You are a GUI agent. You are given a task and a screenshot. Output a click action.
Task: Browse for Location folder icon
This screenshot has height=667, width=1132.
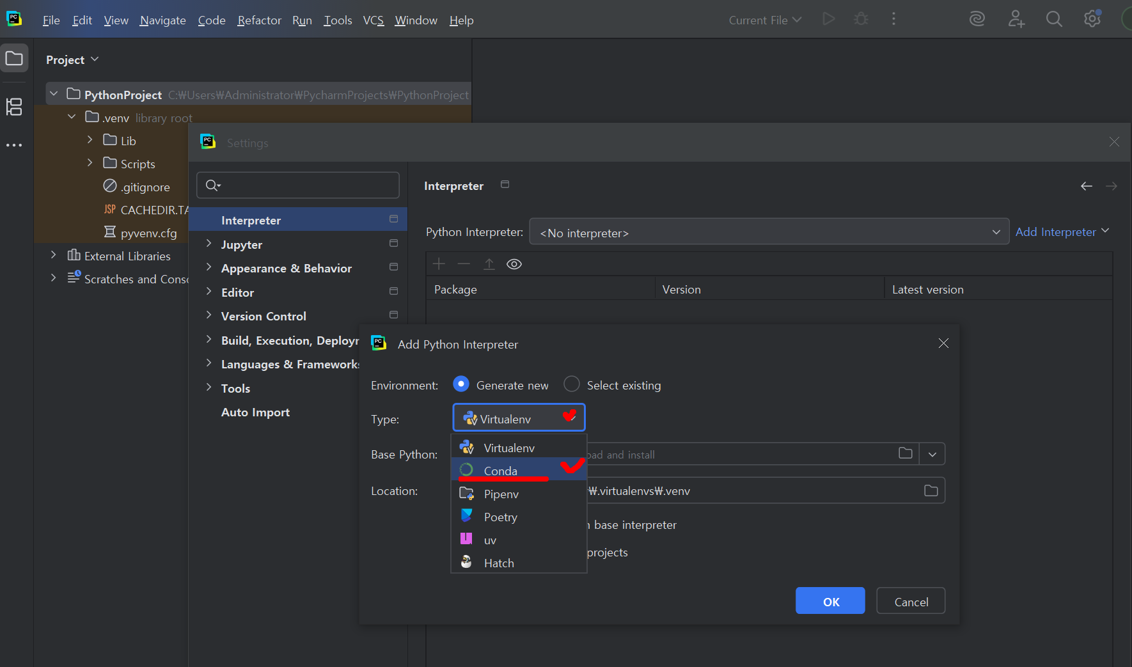pos(931,490)
